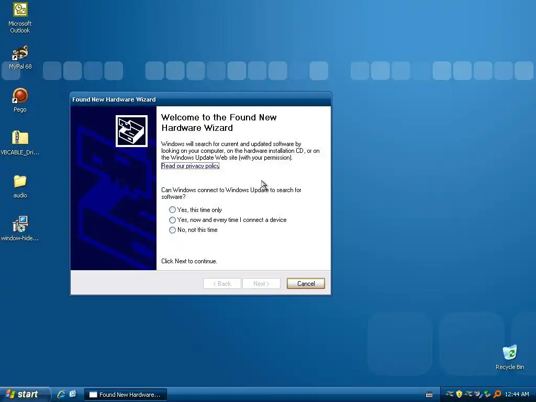536x402 pixels.
Task: Open the Pego desktop shortcut
Action: (20, 100)
